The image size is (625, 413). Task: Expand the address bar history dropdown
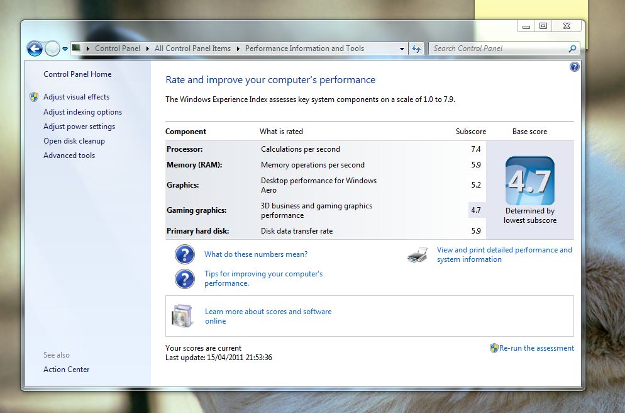tap(402, 48)
